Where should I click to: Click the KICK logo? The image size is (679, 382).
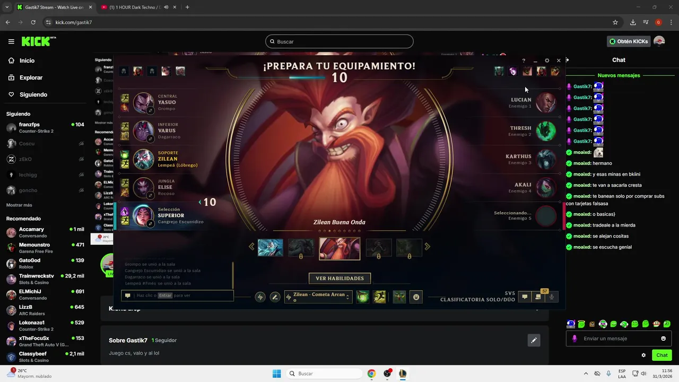coord(38,41)
